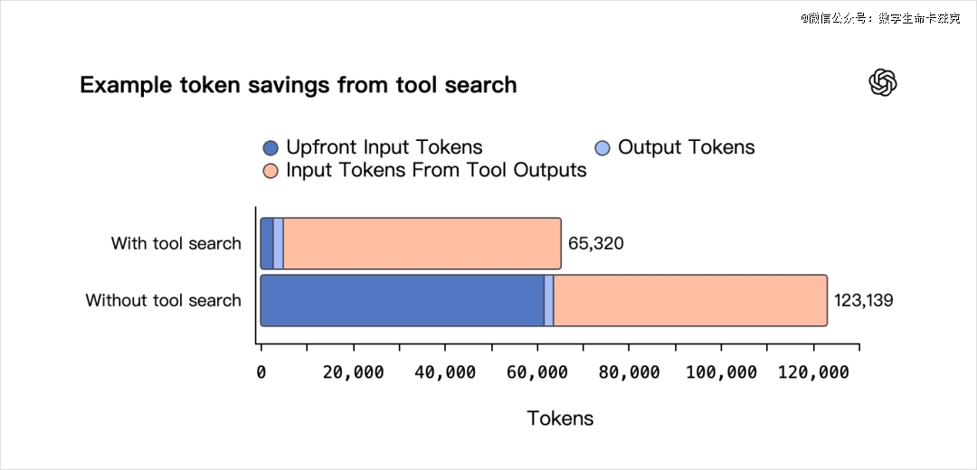This screenshot has width=977, height=470.
Task: Click the Output Tokens legend swatch
Action: (602, 148)
